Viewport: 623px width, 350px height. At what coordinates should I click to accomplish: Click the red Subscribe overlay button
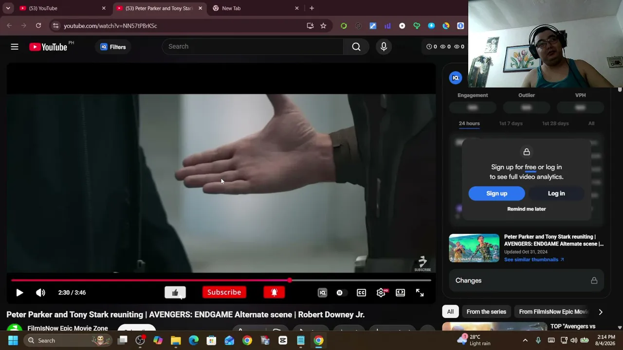224,292
